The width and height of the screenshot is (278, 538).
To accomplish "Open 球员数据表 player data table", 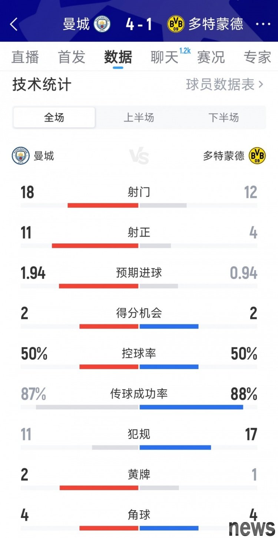I will [x=224, y=85].
